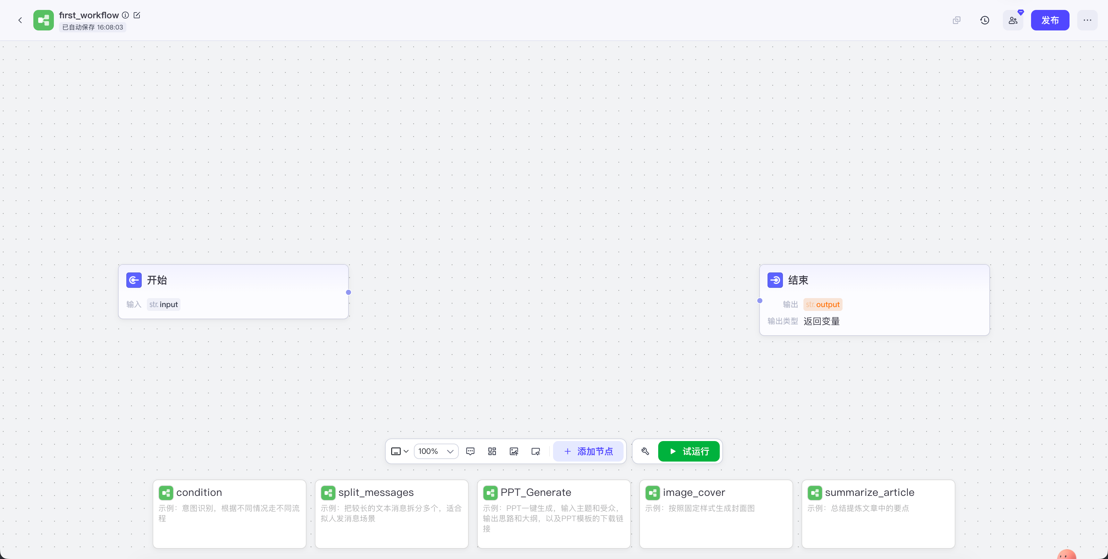1108x559 pixels.
Task: Open the three-dot more options menu
Action: (x=1087, y=20)
